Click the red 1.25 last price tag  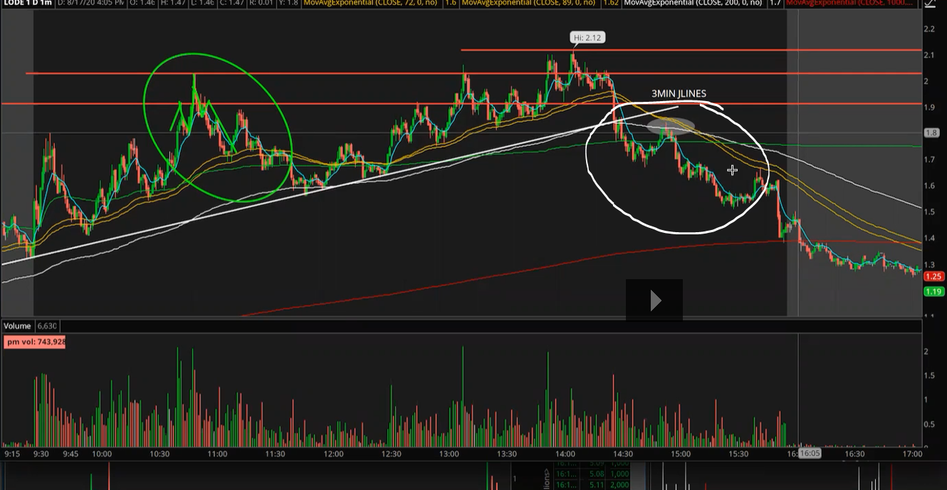(x=933, y=276)
